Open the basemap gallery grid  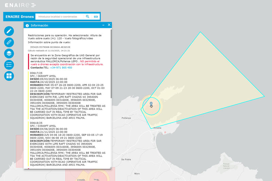[9, 76]
